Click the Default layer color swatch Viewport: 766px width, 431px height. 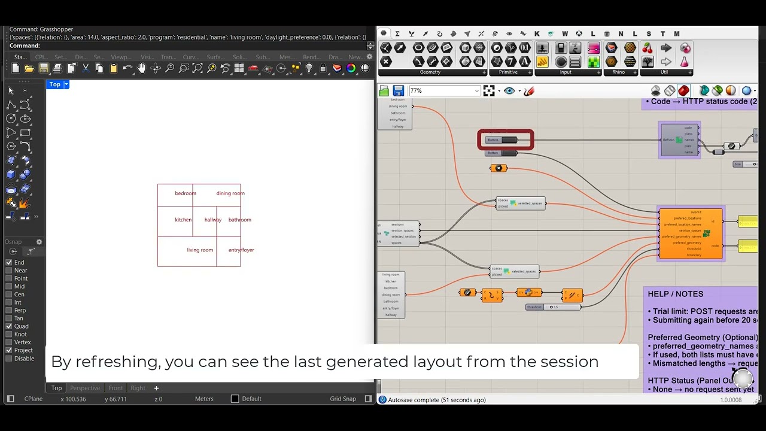coord(235,399)
